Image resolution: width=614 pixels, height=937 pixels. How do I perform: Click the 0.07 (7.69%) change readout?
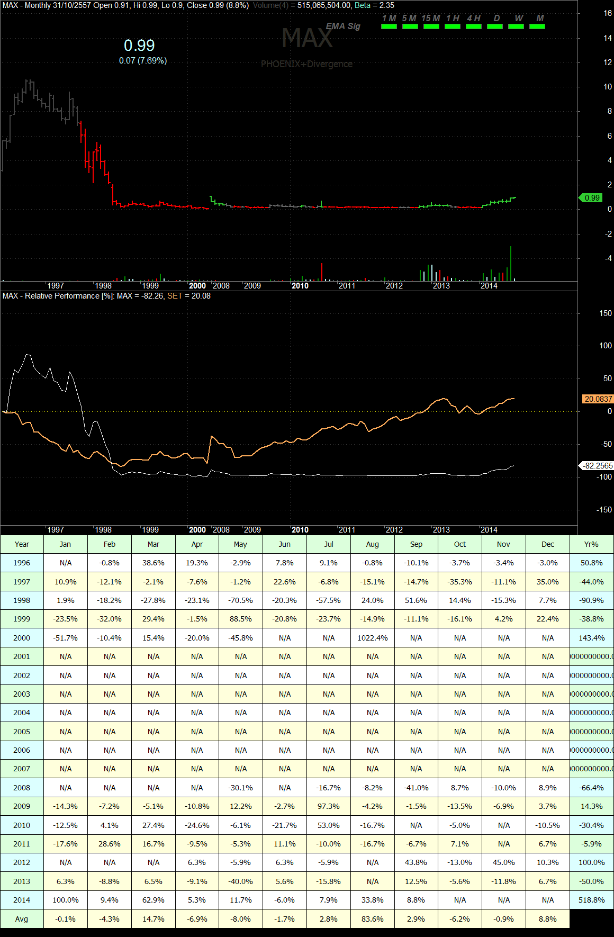click(x=143, y=61)
